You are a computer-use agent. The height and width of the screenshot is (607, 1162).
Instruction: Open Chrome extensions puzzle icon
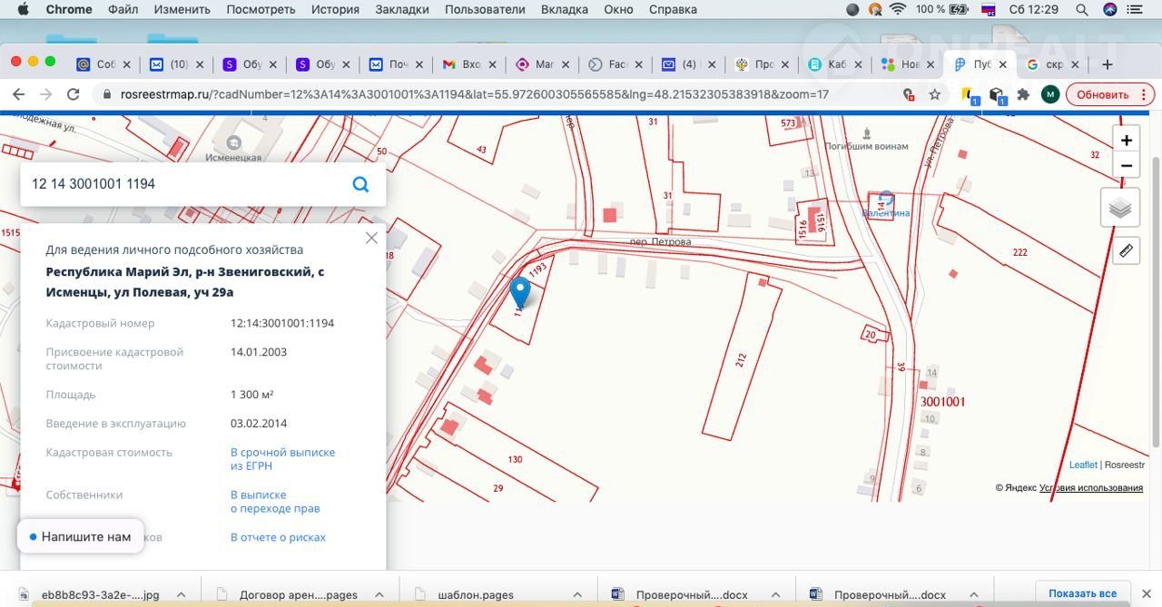pos(1023,94)
